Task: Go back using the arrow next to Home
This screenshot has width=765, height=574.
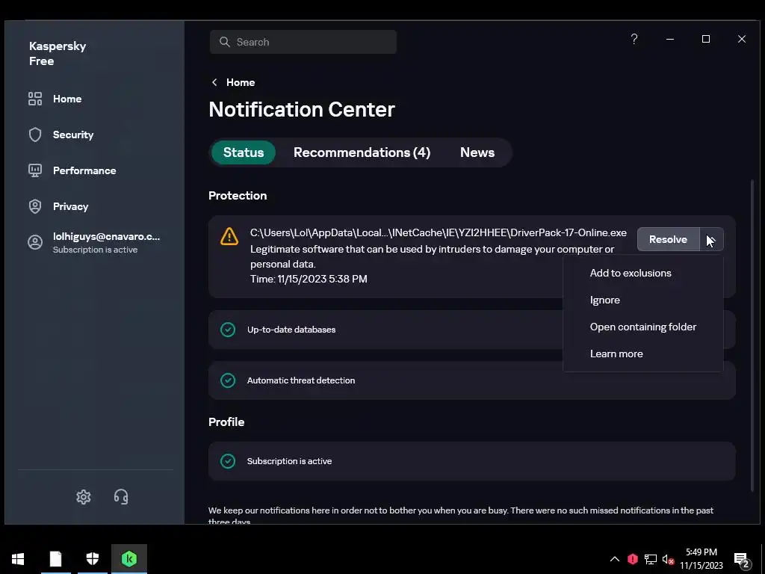Action: (214, 82)
